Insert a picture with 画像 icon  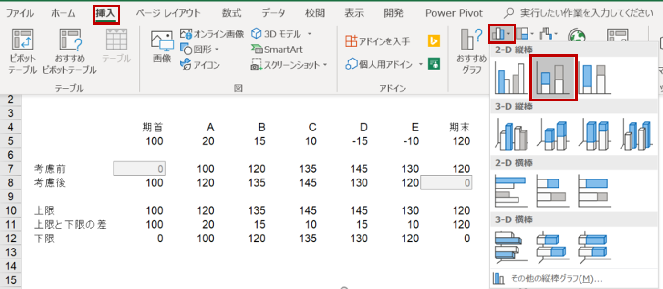point(162,43)
